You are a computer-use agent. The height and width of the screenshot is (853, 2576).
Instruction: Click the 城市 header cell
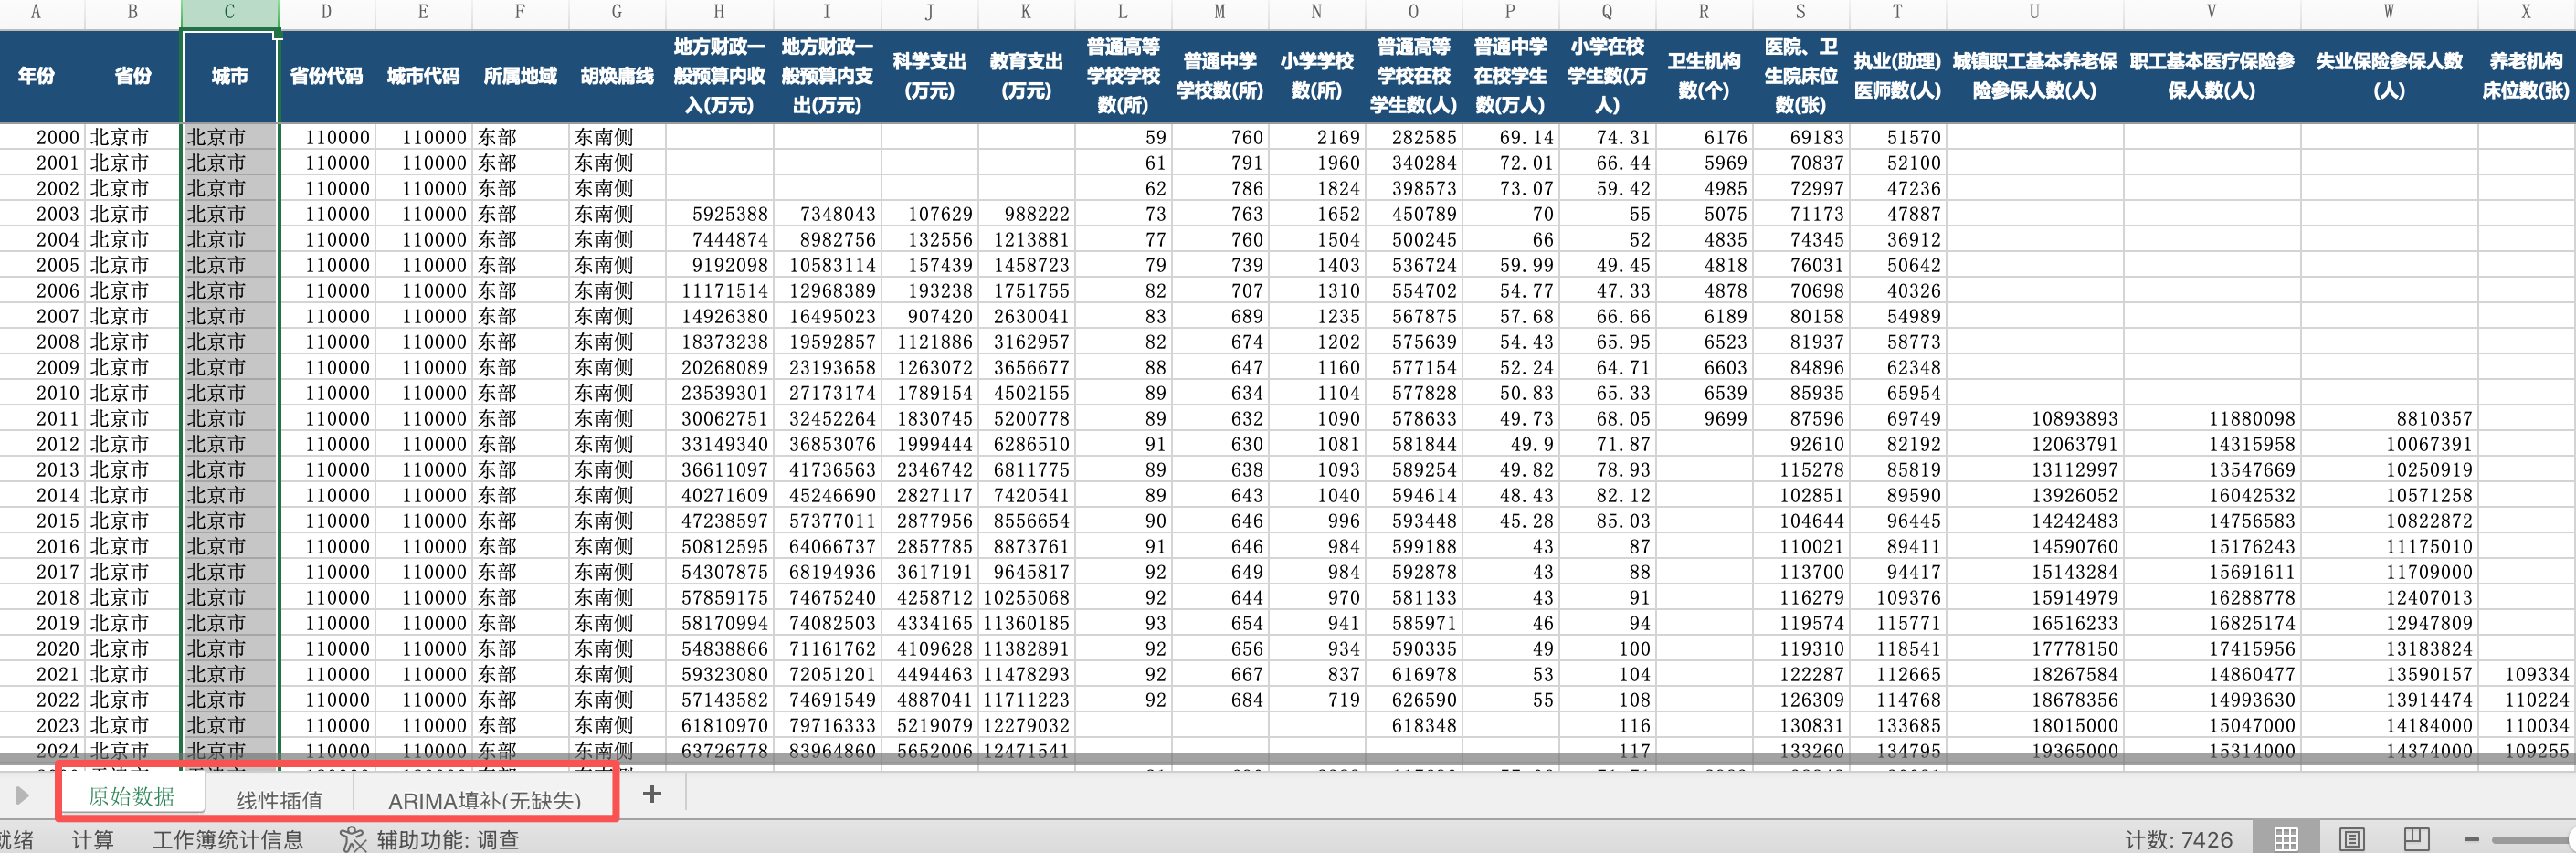pos(229,76)
